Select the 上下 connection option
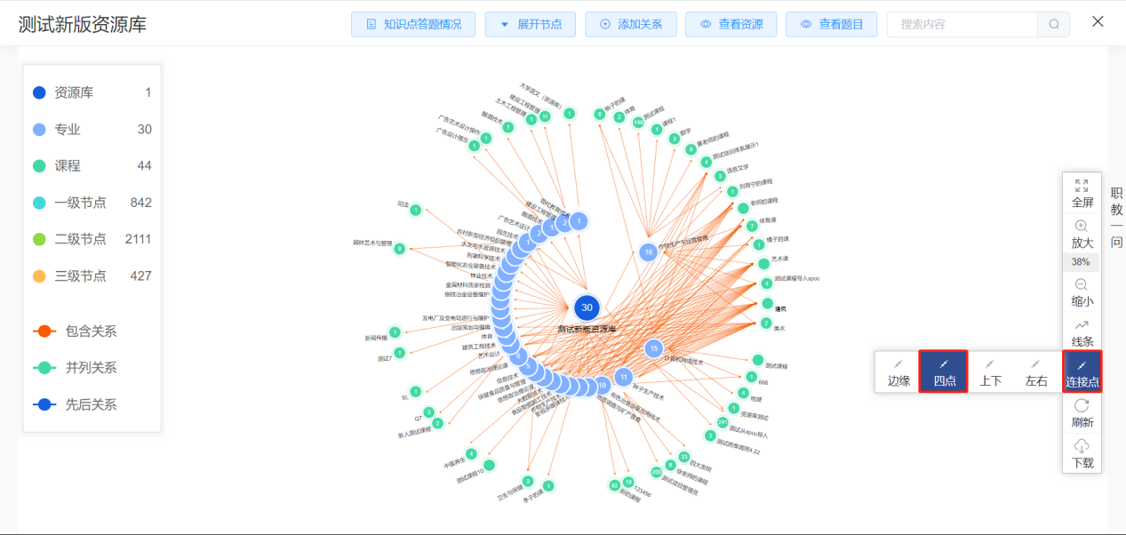The width and height of the screenshot is (1126, 535). tap(990, 371)
